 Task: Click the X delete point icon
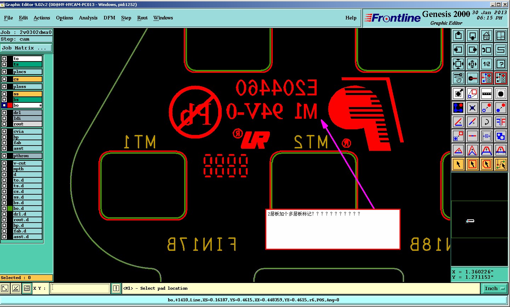[472, 108]
